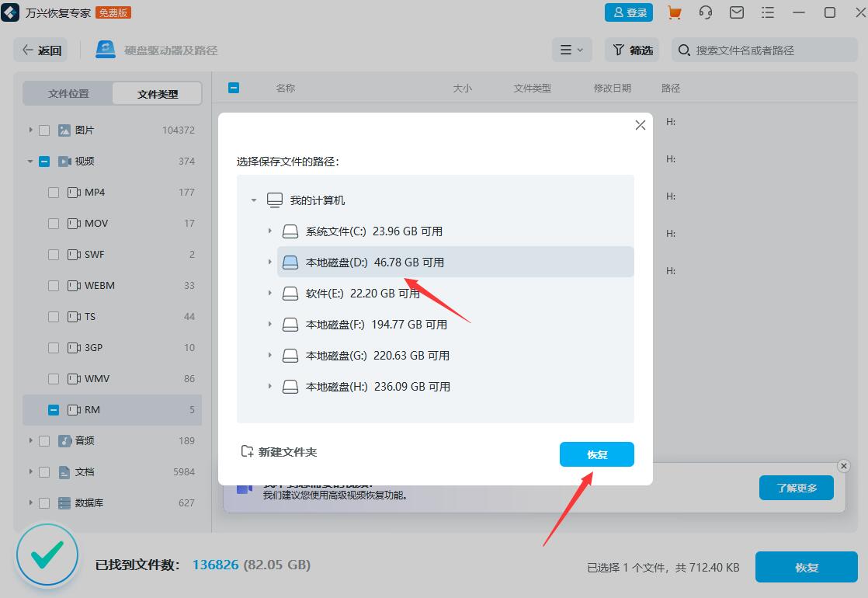Click the Recoverit app logo top left
This screenshot has width=868, height=598.
pyautogui.click(x=10, y=12)
